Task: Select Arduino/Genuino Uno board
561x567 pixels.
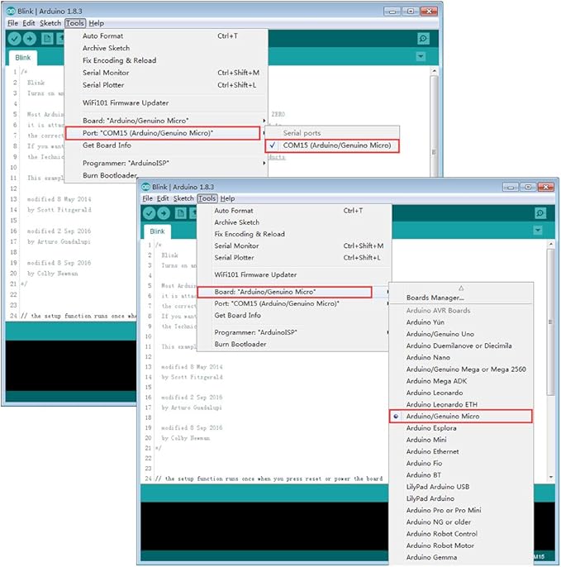Action: (461, 334)
